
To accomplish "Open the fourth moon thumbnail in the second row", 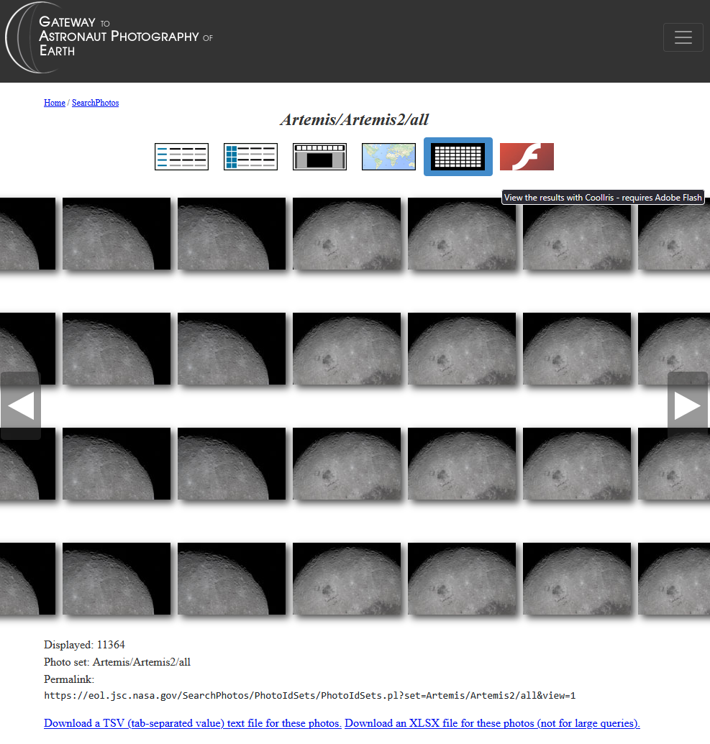I will coord(347,349).
